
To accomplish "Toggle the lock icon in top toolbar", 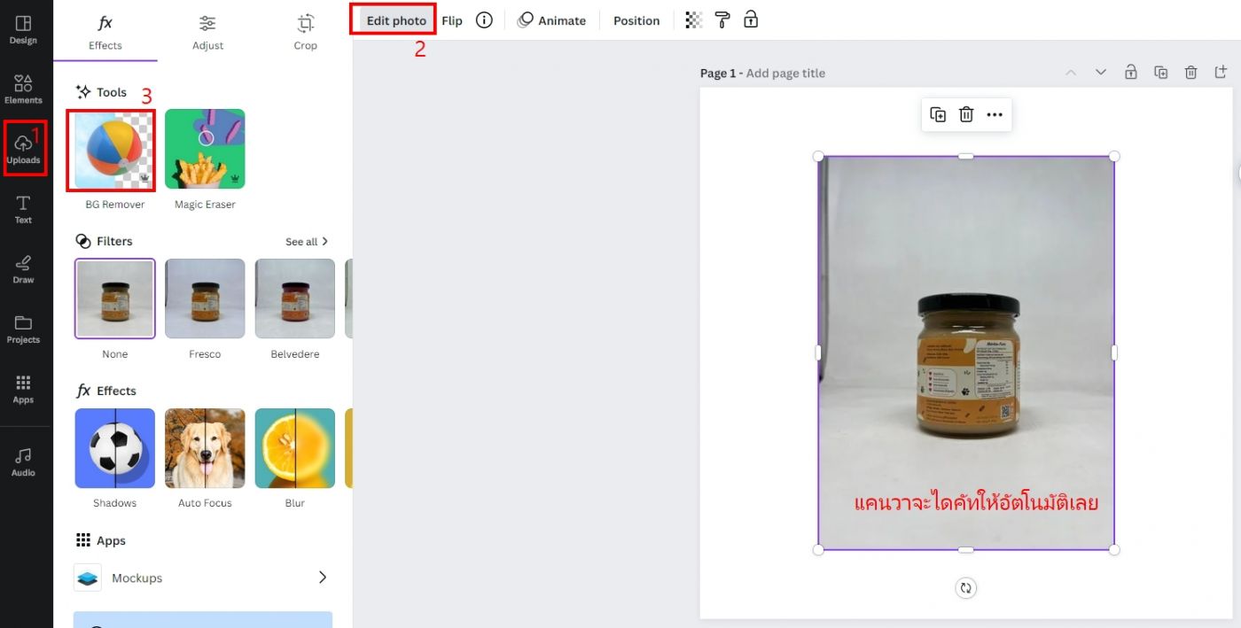I will click(751, 19).
